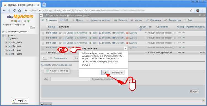The image size is (207, 106).
Task: Click browser reload button
Action: (15, 10)
